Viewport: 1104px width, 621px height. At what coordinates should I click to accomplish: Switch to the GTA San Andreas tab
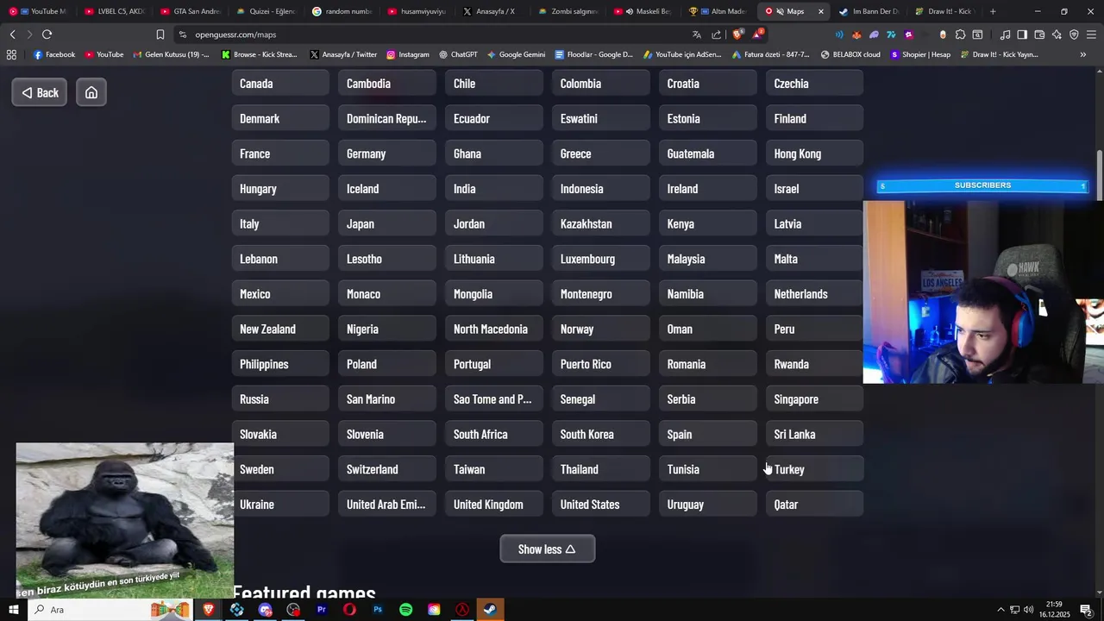[190, 11]
